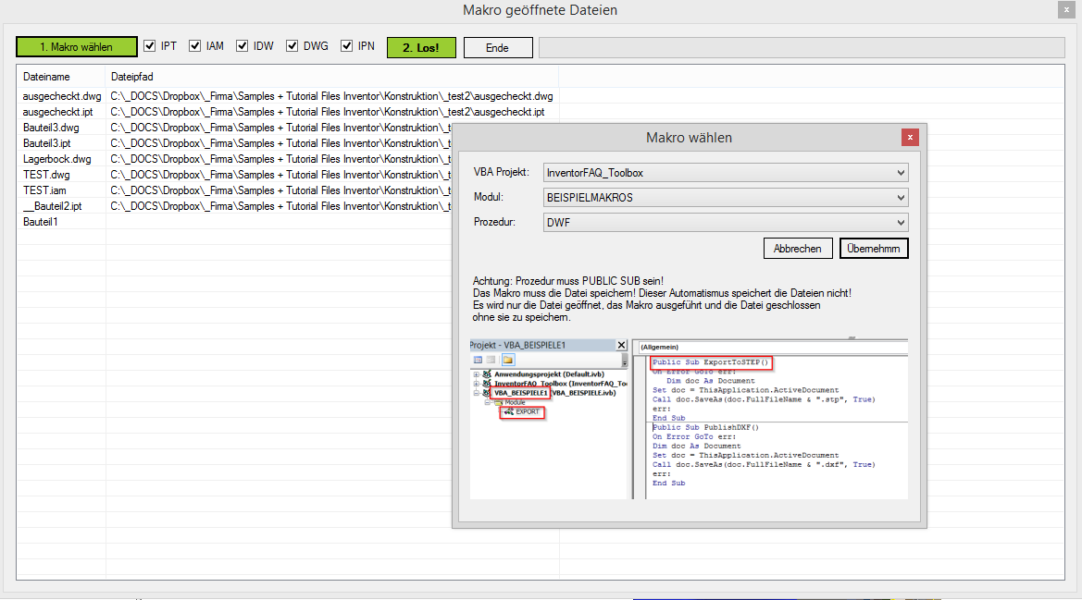Screen dimensions: 1082x600
Task: Open the Modul dropdown BEISPIELMAKROS
Action: point(726,198)
